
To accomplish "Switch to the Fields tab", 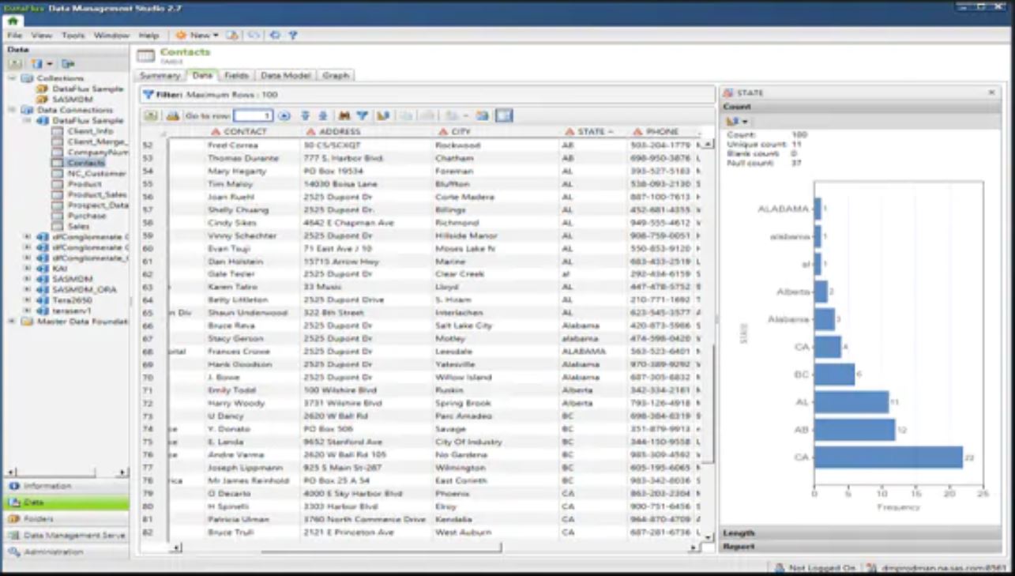I will pyautogui.click(x=236, y=76).
